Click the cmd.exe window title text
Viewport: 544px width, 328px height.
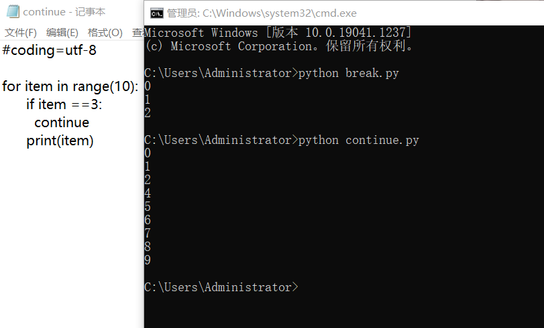pos(262,13)
